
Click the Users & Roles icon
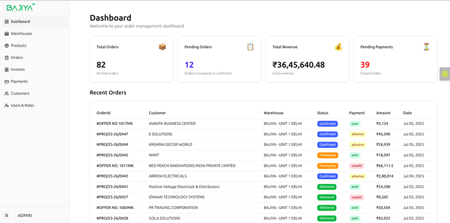[7, 106]
